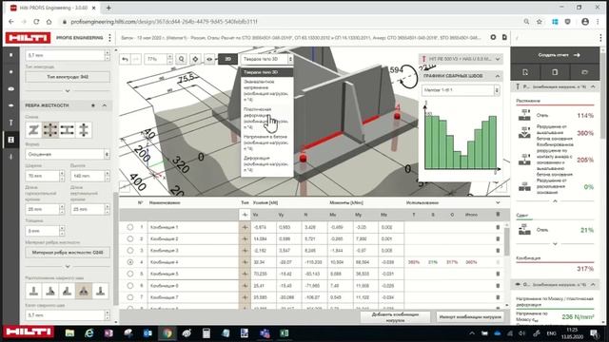Select the radio button for combination 1
The width and height of the screenshot is (609, 342).
point(130,227)
